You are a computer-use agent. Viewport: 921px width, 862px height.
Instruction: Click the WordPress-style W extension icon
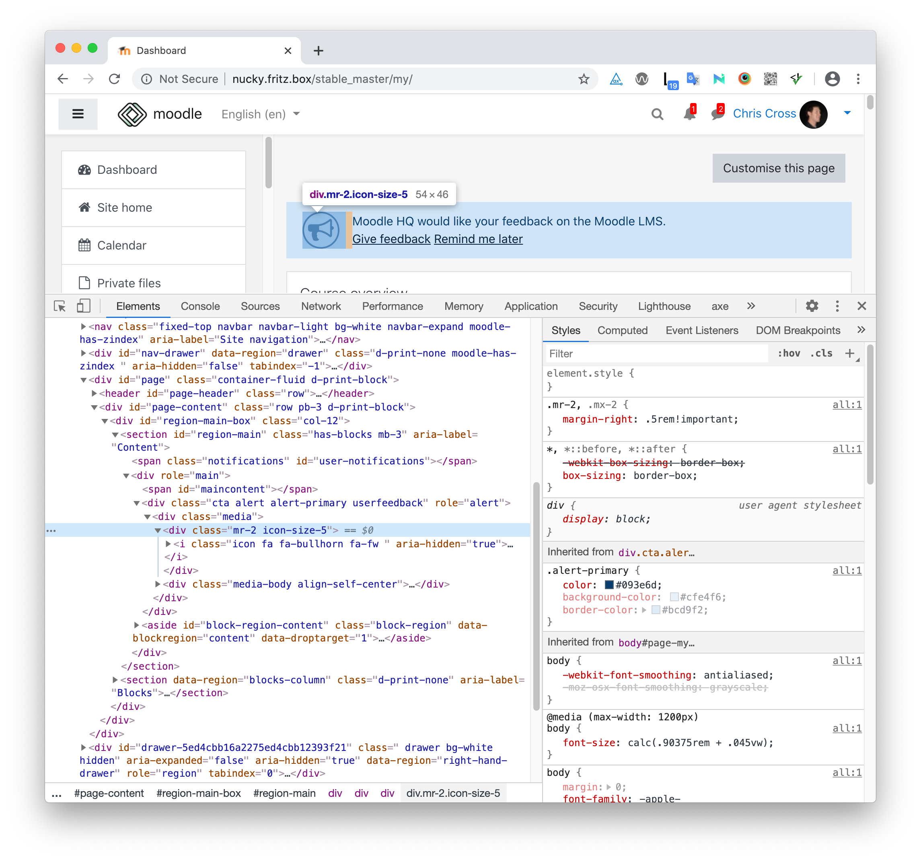coord(641,79)
